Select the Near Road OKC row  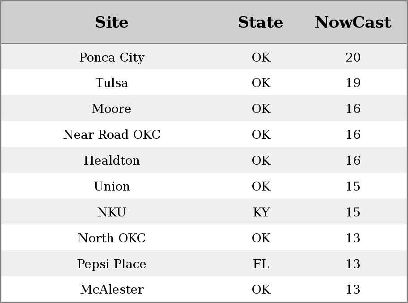(x=204, y=134)
